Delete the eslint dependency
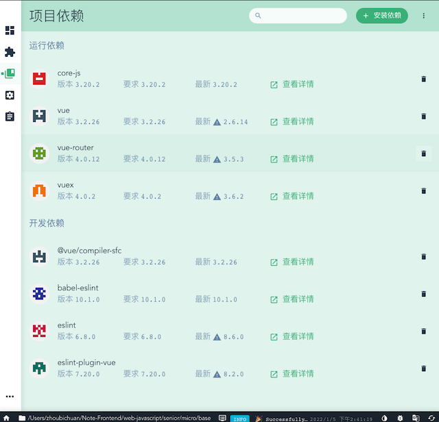This screenshot has height=422, width=439. tap(424, 331)
